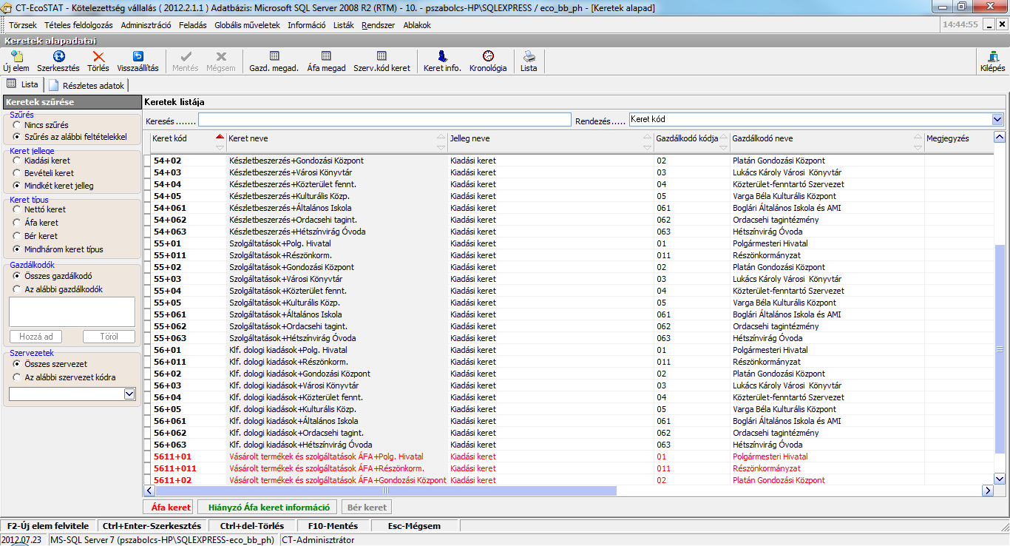Open the Ablakok menu
The width and height of the screenshot is (1010, 546).
tap(417, 25)
